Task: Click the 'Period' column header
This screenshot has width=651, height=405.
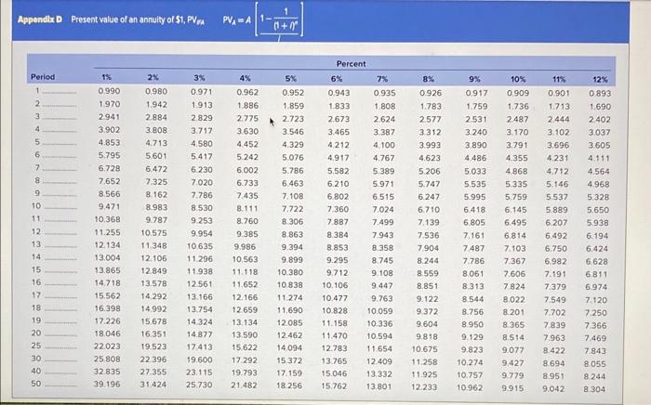Action: (43, 77)
